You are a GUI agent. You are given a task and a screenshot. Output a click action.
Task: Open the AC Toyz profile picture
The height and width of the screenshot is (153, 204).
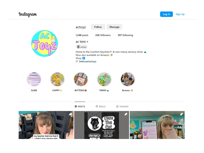point(44,43)
